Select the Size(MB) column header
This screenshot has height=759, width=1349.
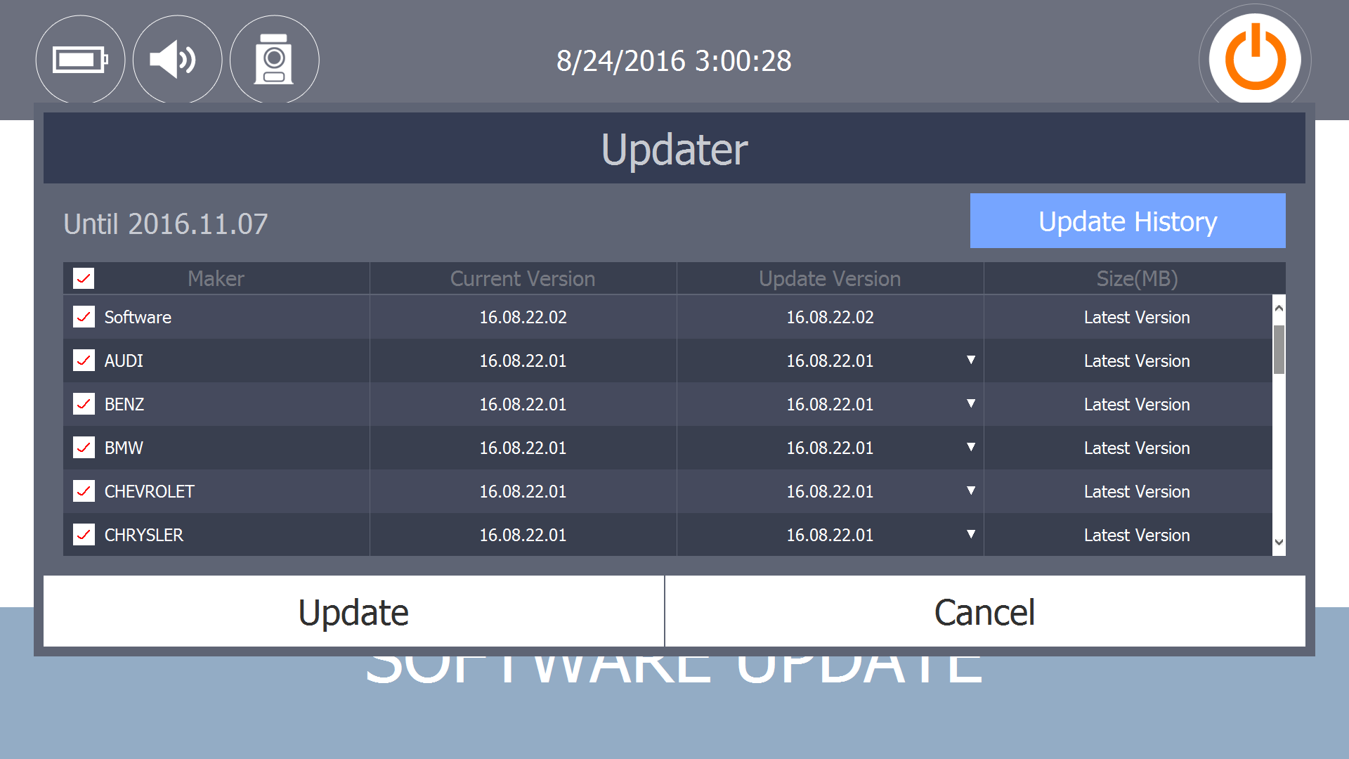pos(1137,279)
